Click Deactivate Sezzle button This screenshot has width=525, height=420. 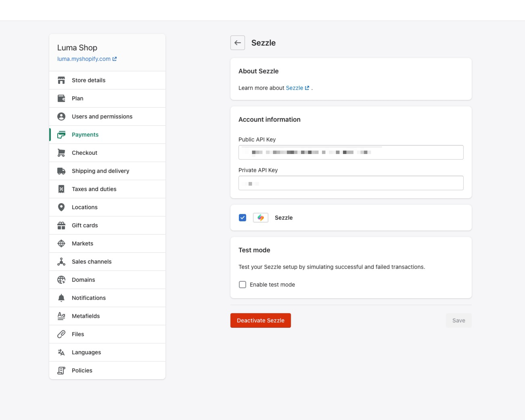click(261, 320)
